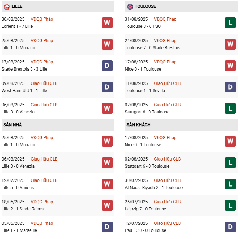Open Giao Hữu CLB link beside 09/08/2025
Viewport: 240px width, 239px height.
(x=44, y=83)
